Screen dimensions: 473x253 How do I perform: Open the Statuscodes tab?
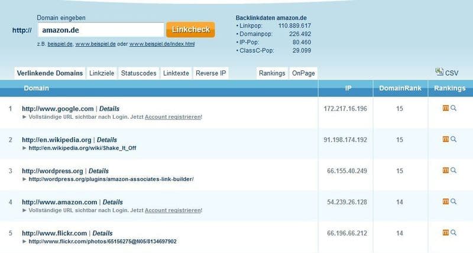(138, 73)
